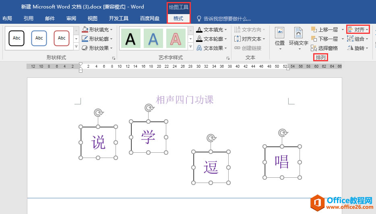This screenshot has height=214, width=376.
Task: Apply the black A WordArt style
Action: (x=131, y=38)
